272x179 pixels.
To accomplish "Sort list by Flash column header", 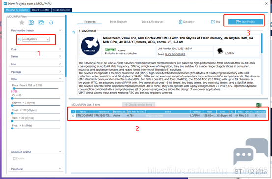I will [209, 112].
